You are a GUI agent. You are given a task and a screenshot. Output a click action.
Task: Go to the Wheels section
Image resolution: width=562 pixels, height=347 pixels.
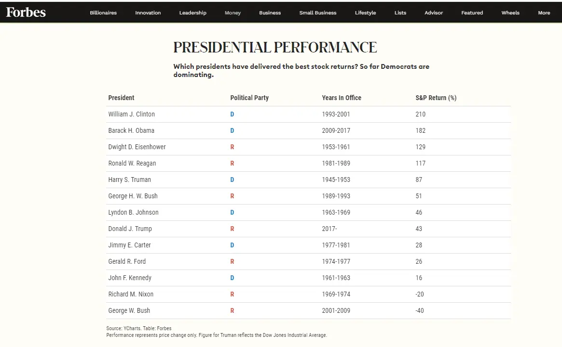(510, 13)
